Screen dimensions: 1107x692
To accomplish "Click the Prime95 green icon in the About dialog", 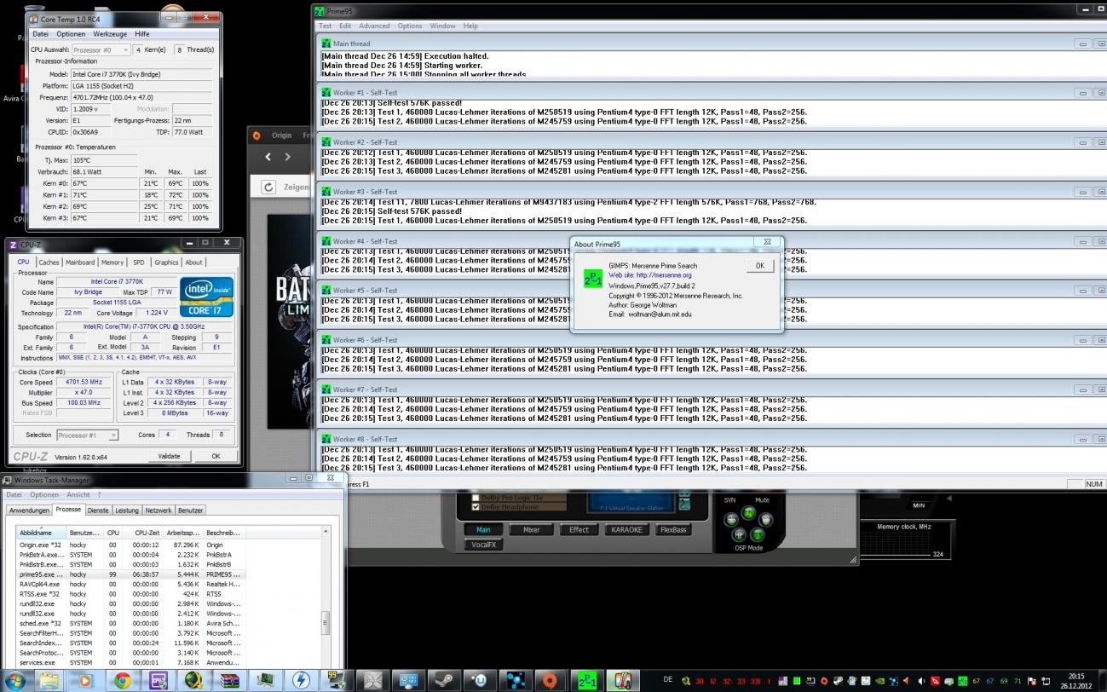I will coord(592,279).
